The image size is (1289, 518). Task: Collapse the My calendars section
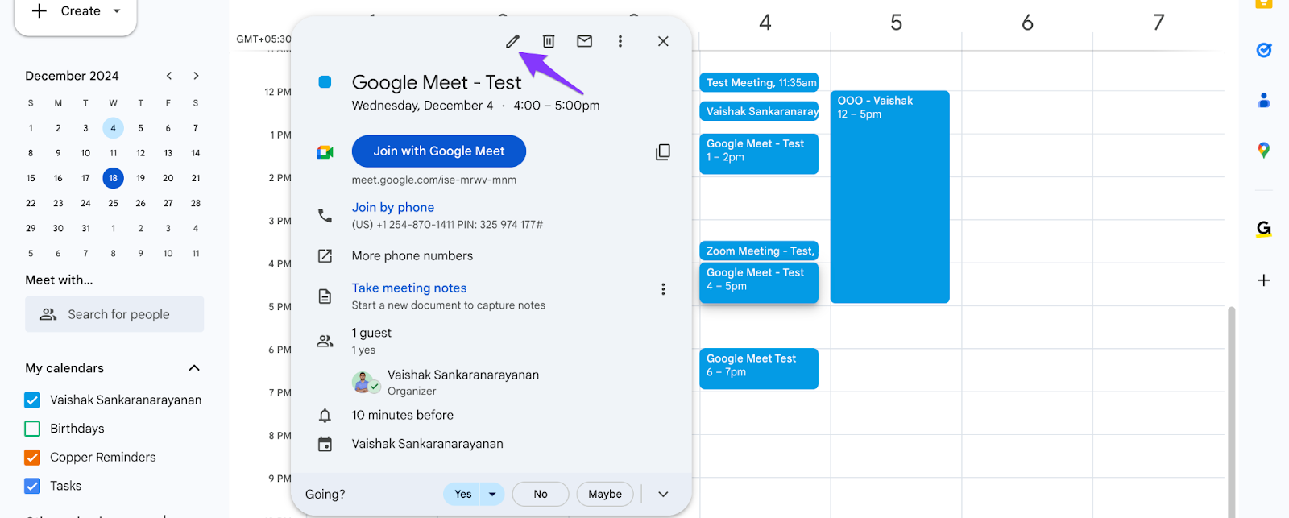coord(194,368)
